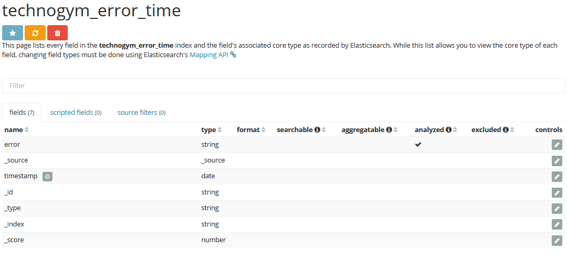Edit the _score field
567x260 pixels.
click(556, 240)
